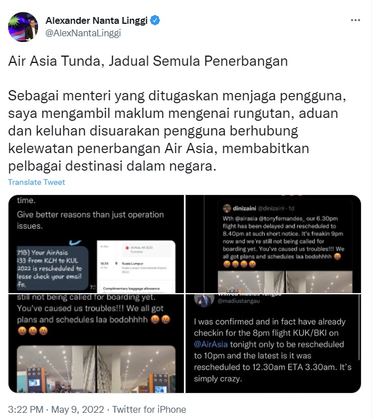
Task: Open the top-right dinizaini tweet screenshot
Action: [x=274, y=244]
